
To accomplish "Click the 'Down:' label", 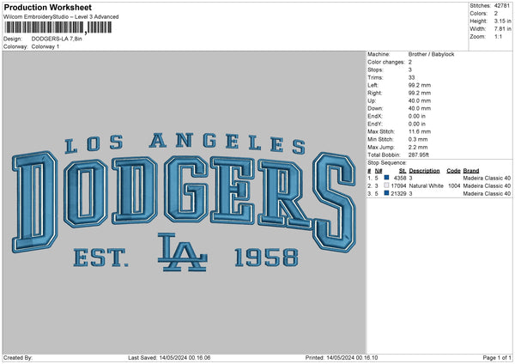I will 375,108.
